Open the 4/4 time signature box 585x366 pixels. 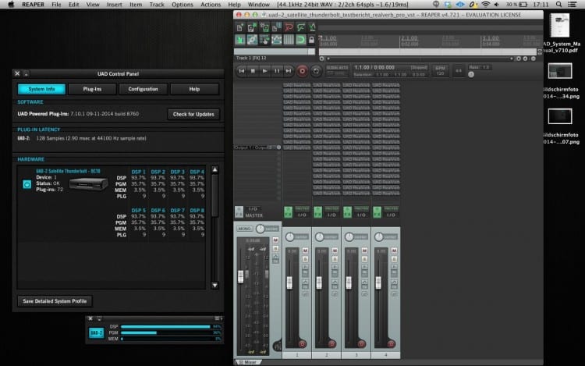tap(459, 71)
